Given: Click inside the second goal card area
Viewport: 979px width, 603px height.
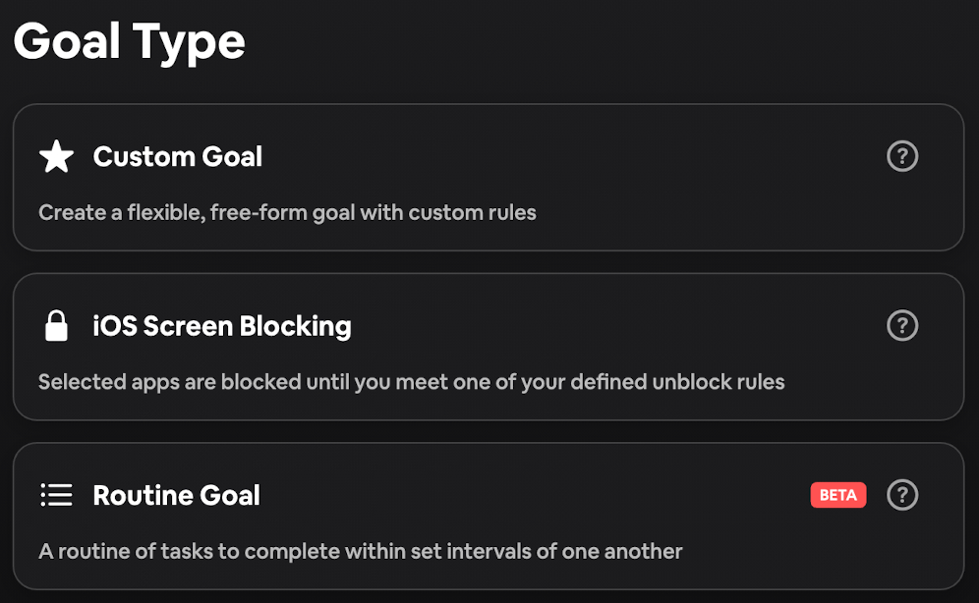Looking at the screenshot, I should point(489,347).
